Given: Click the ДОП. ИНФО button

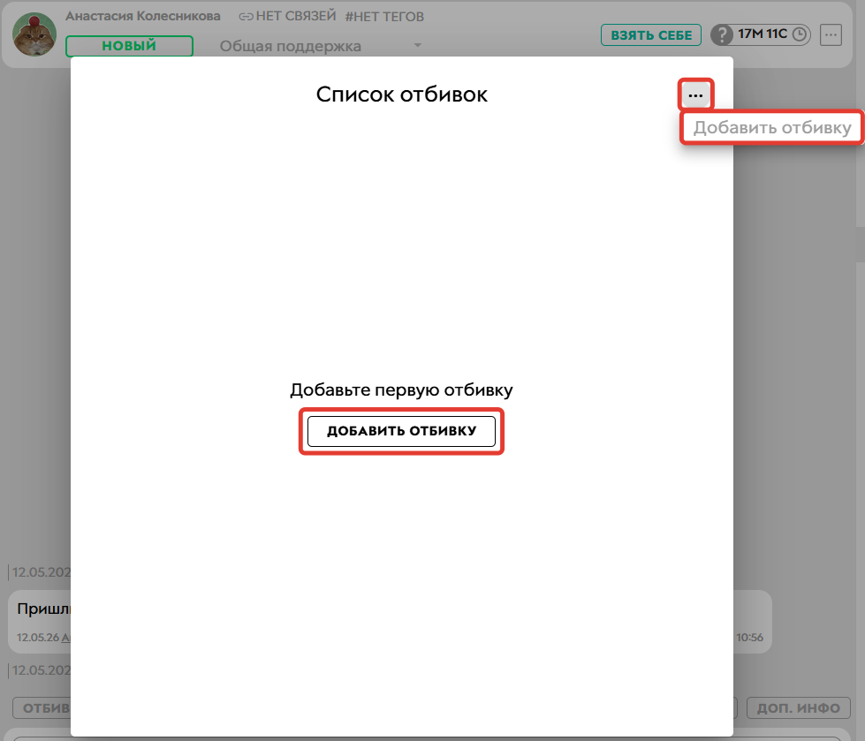Looking at the screenshot, I should [798, 708].
